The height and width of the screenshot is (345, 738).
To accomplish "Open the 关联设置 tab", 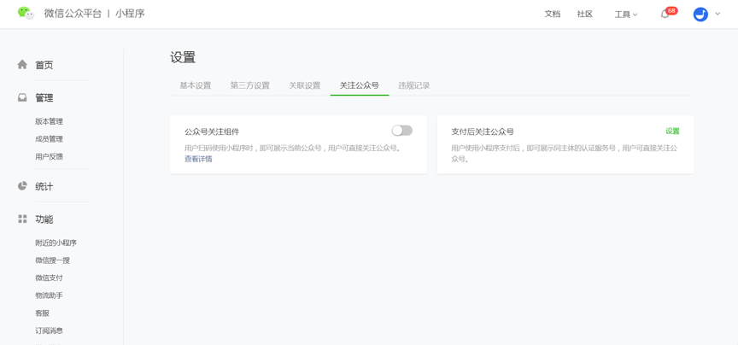I will tap(305, 85).
